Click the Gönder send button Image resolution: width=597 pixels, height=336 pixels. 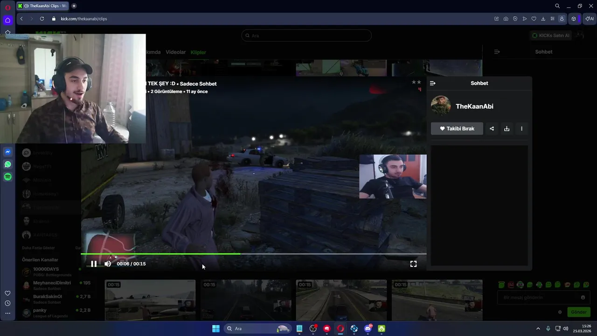click(x=578, y=312)
